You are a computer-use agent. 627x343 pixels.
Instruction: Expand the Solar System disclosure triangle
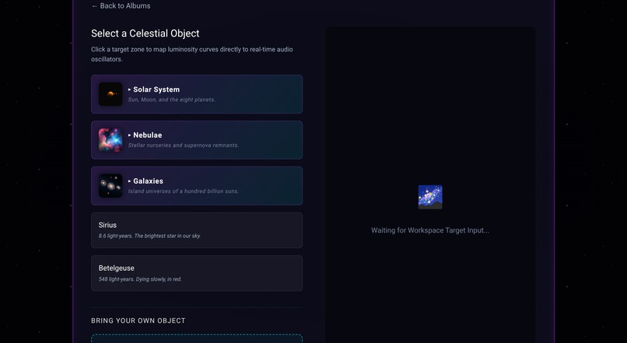coord(130,89)
